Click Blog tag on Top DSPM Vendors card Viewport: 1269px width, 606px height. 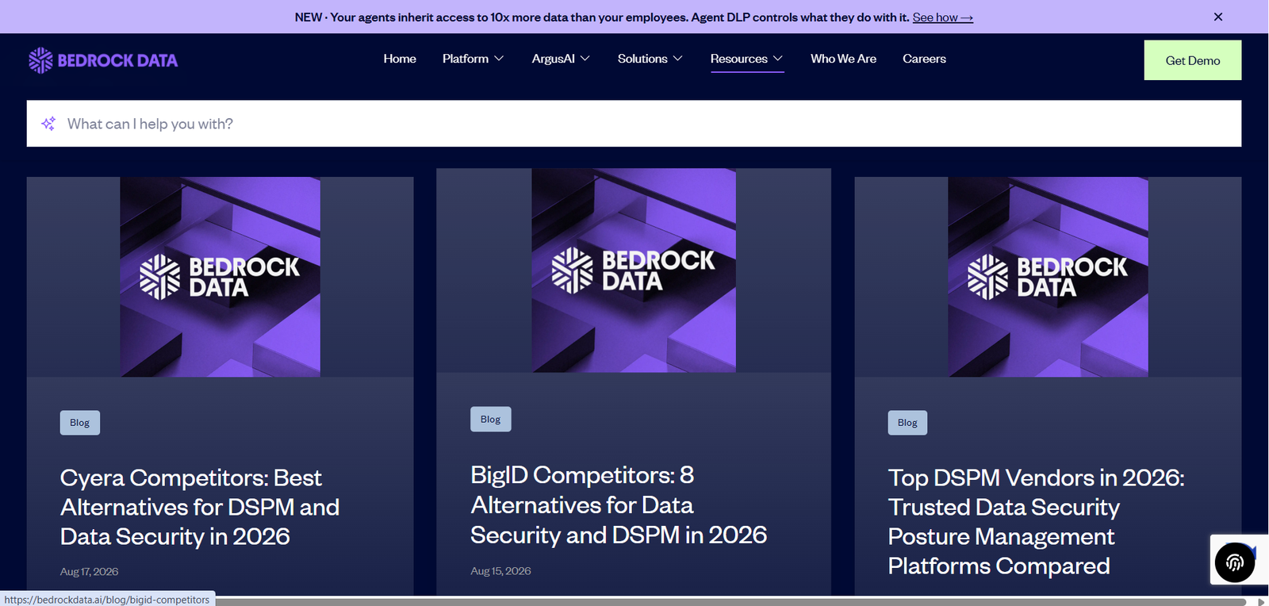907,423
